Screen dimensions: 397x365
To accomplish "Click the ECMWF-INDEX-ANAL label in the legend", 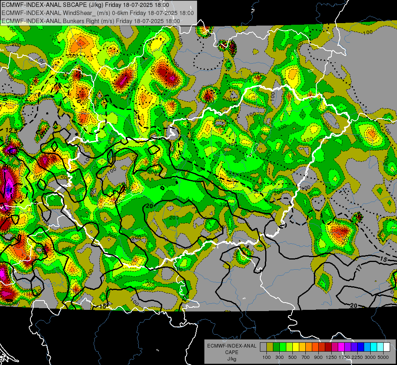I will 232,346.
